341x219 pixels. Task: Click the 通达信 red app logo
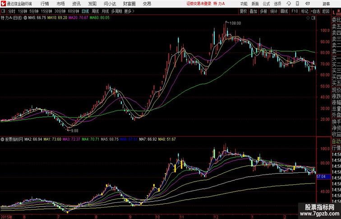[x=3, y=4]
